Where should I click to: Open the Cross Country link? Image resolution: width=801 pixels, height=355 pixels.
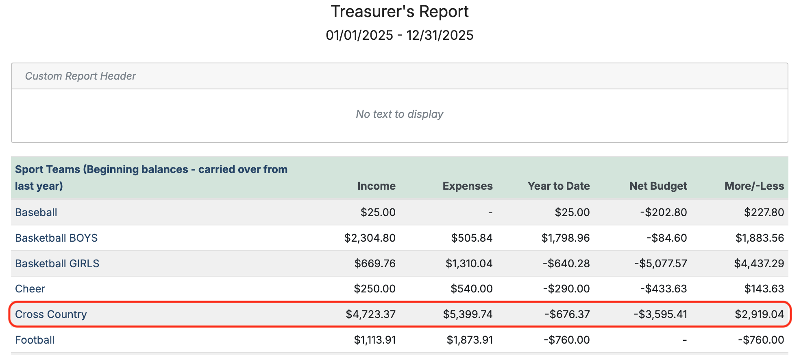pyautogui.click(x=51, y=314)
